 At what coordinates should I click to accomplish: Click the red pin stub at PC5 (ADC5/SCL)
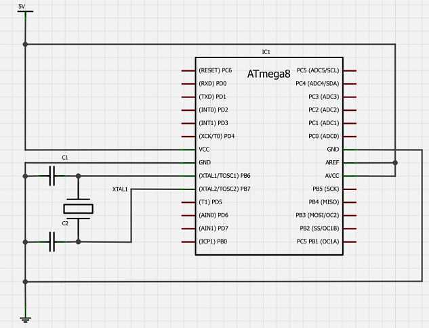coord(350,71)
